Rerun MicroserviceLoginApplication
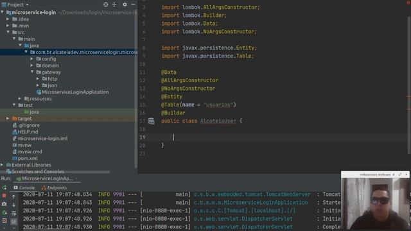The height and width of the screenshot is (231, 411). click(4, 187)
